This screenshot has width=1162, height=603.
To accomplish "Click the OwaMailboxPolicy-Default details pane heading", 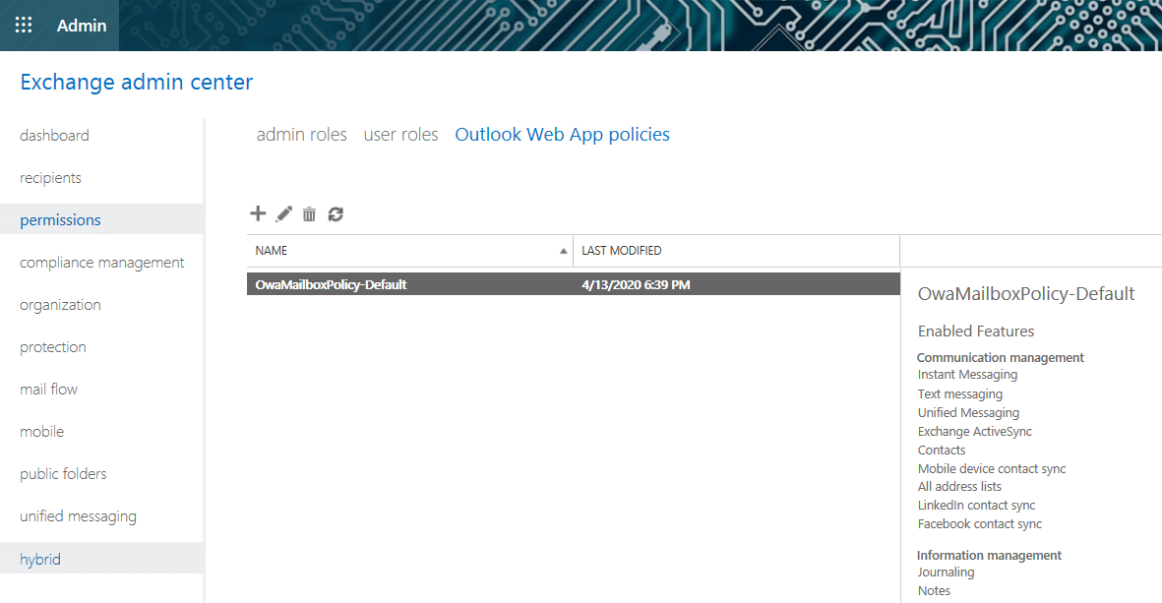I will pos(1026,294).
